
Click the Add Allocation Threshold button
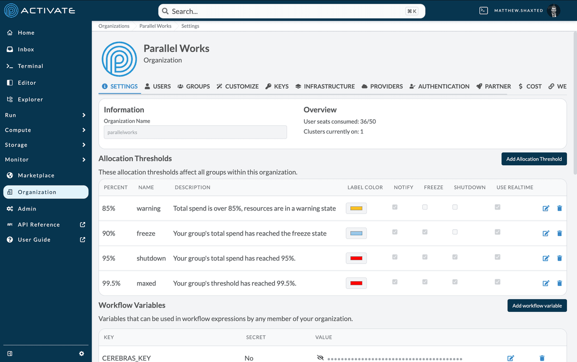(534, 159)
